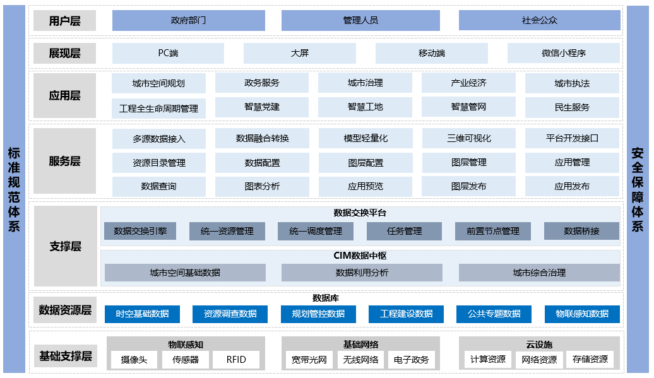The height and width of the screenshot is (378, 654).
Task: Select the 时空基础数据 database block
Action: tap(142, 314)
